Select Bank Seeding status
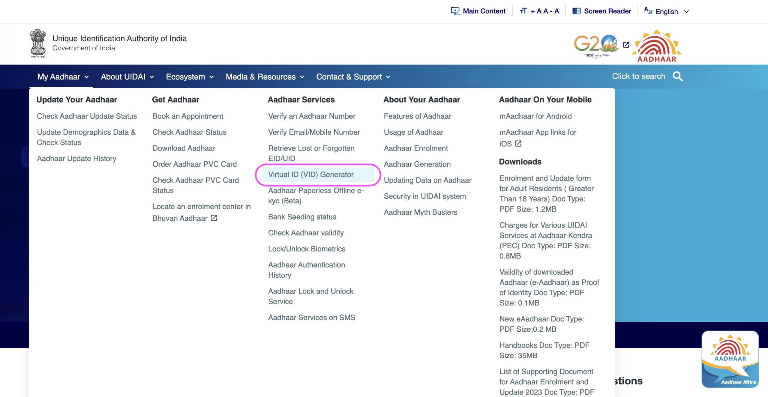 tap(302, 217)
